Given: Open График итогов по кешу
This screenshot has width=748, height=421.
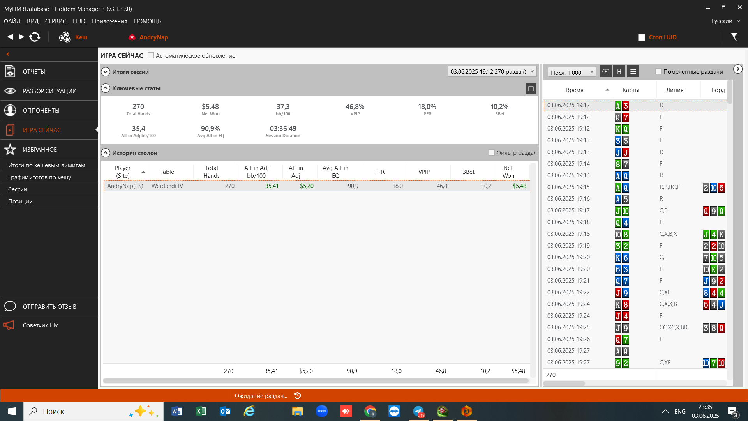Looking at the screenshot, I should [40, 177].
